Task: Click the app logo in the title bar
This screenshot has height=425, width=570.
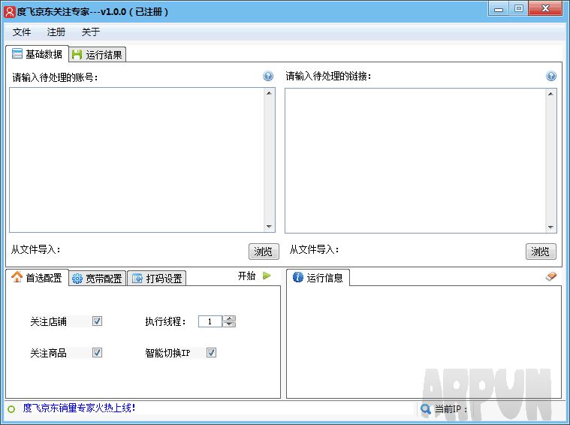Action: coord(10,11)
